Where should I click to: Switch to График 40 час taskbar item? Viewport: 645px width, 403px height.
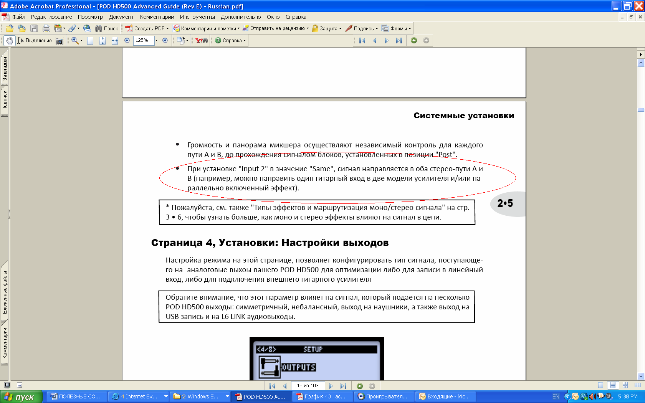[x=322, y=396]
